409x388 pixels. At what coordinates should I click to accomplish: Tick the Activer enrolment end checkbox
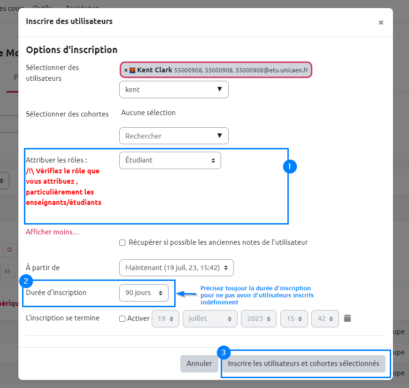[x=123, y=318]
